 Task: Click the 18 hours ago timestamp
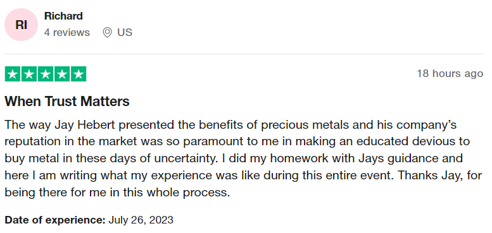tap(450, 74)
